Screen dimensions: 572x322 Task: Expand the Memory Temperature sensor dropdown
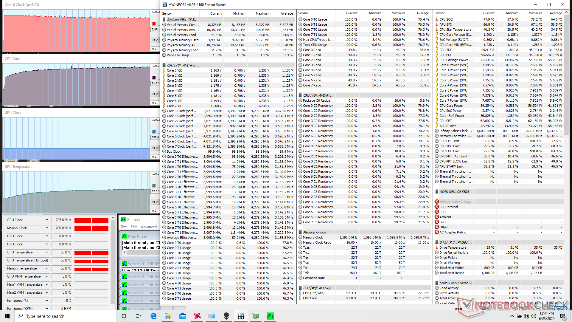pyautogui.click(x=47, y=268)
